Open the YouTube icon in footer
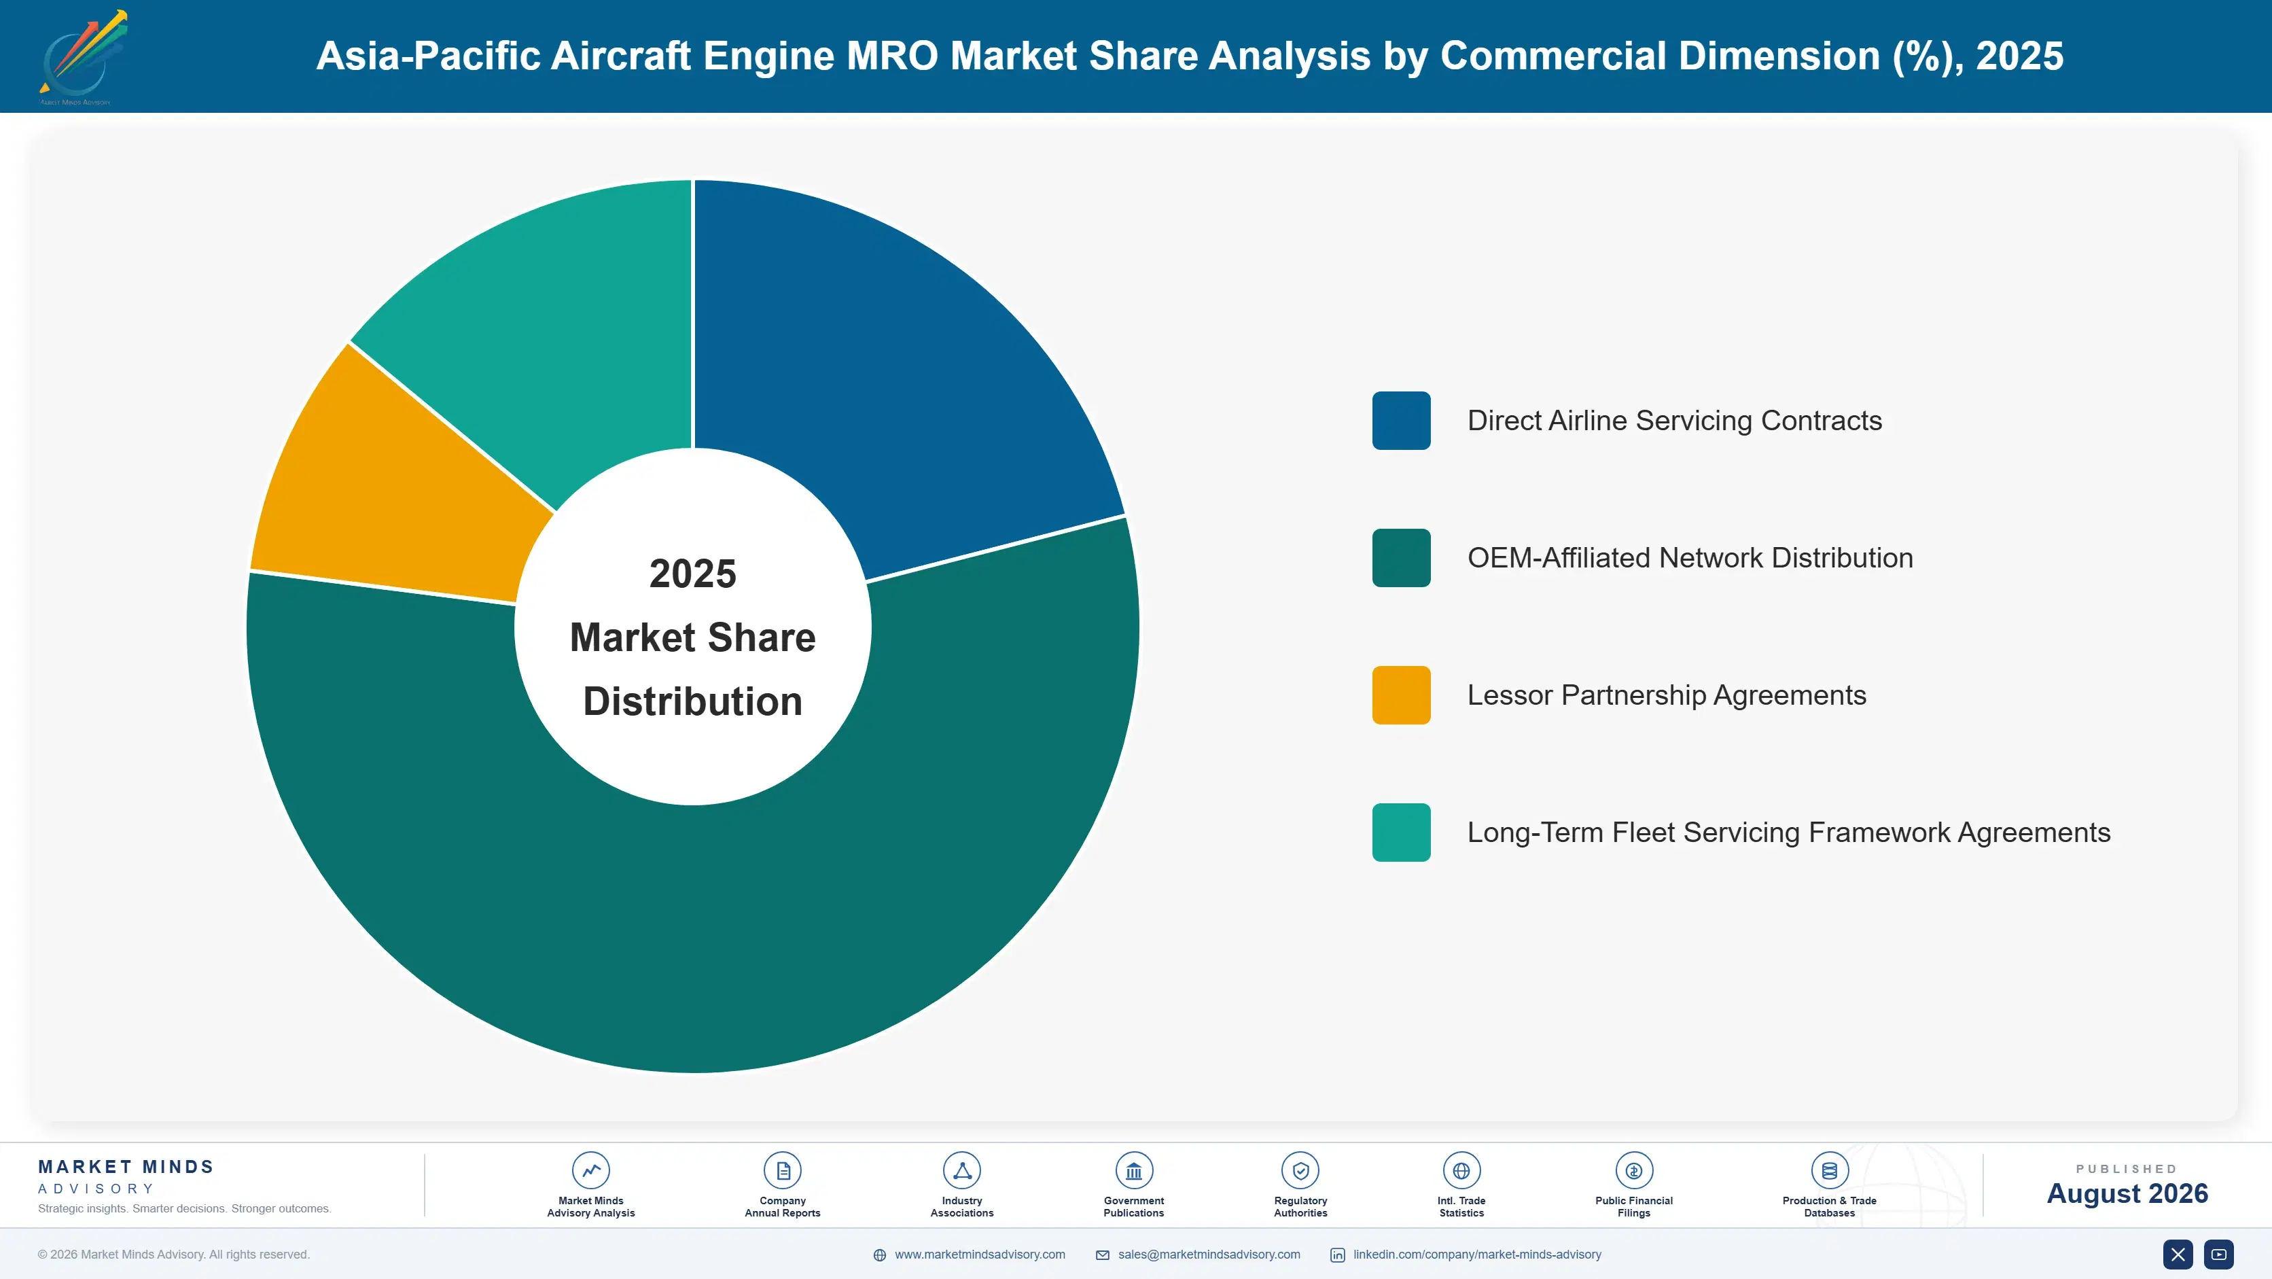Image resolution: width=2272 pixels, height=1279 pixels. point(2219,1255)
